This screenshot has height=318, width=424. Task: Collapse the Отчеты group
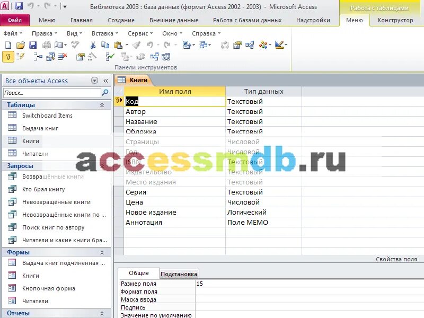tap(102, 313)
